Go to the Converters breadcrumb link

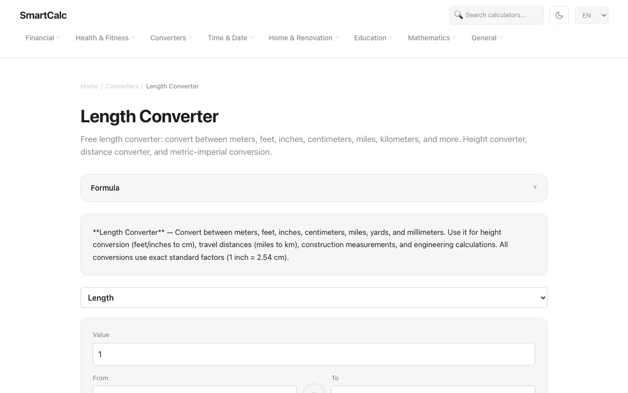point(122,86)
